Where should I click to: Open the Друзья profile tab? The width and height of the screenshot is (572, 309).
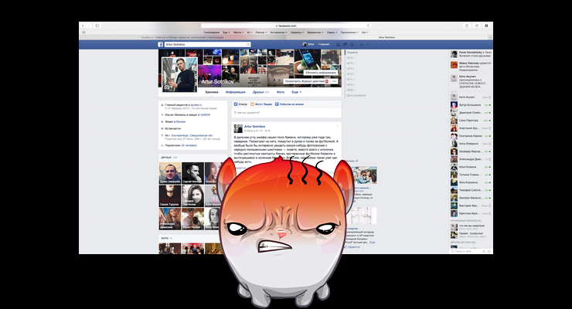point(260,92)
